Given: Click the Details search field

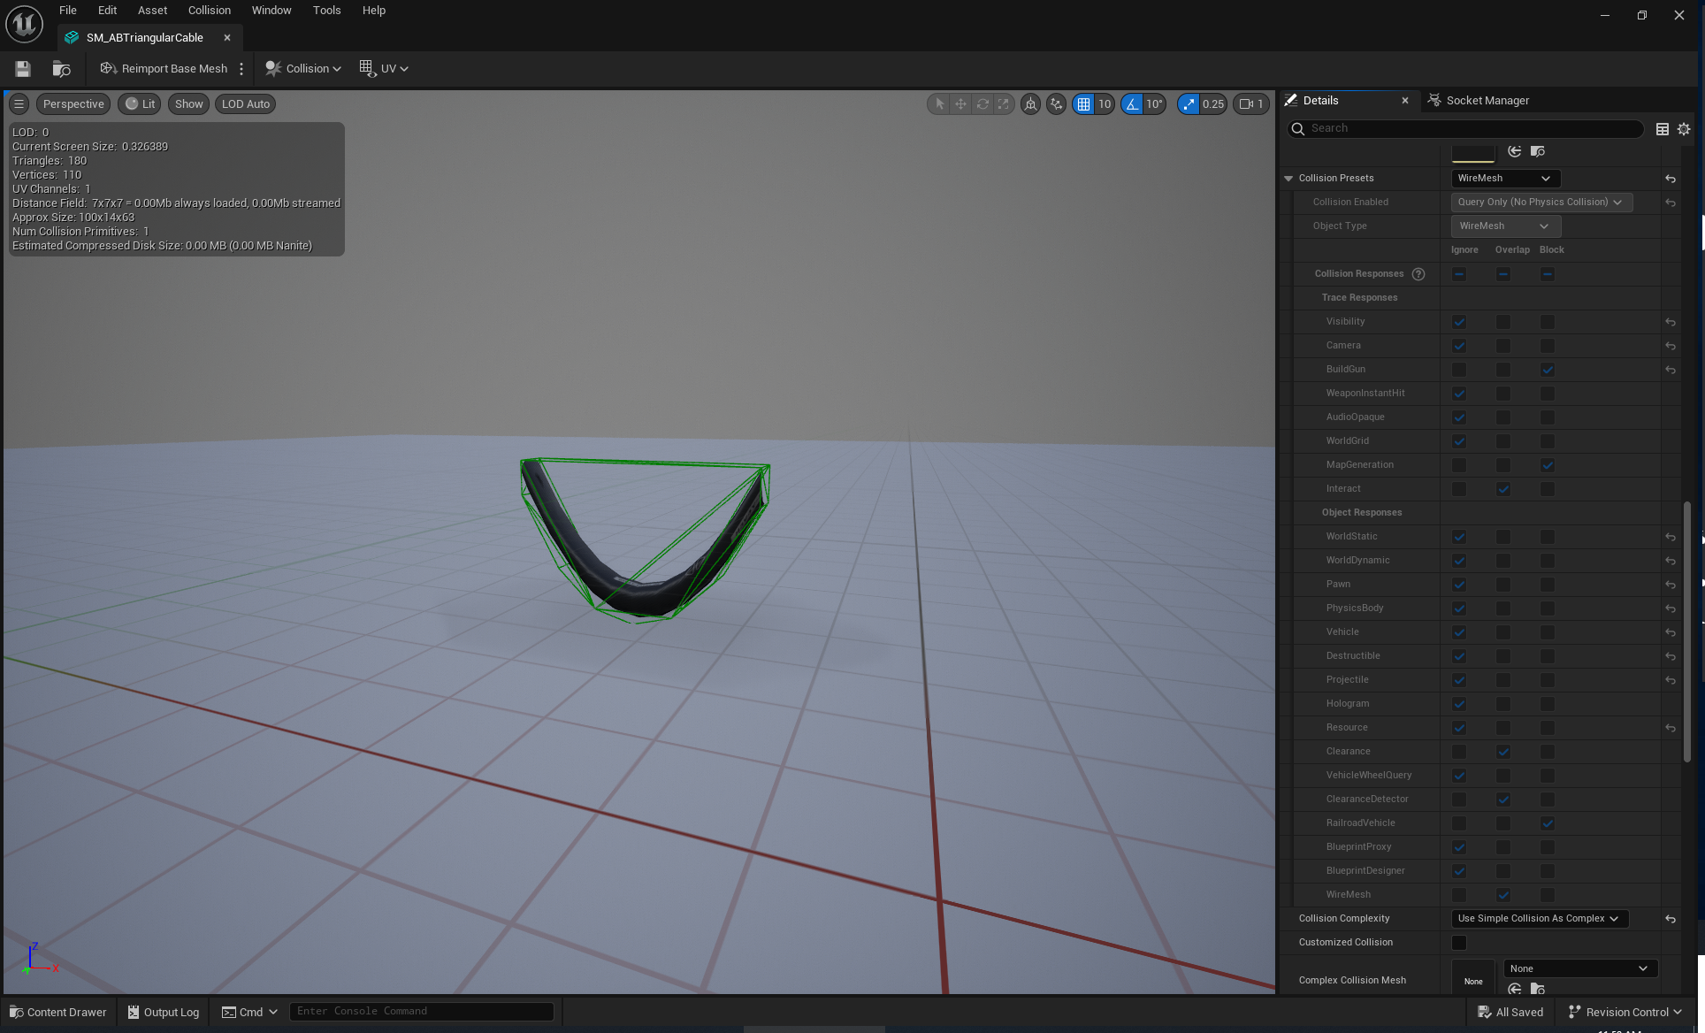Looking at the screenshot, I should [x=1468, y=129].
